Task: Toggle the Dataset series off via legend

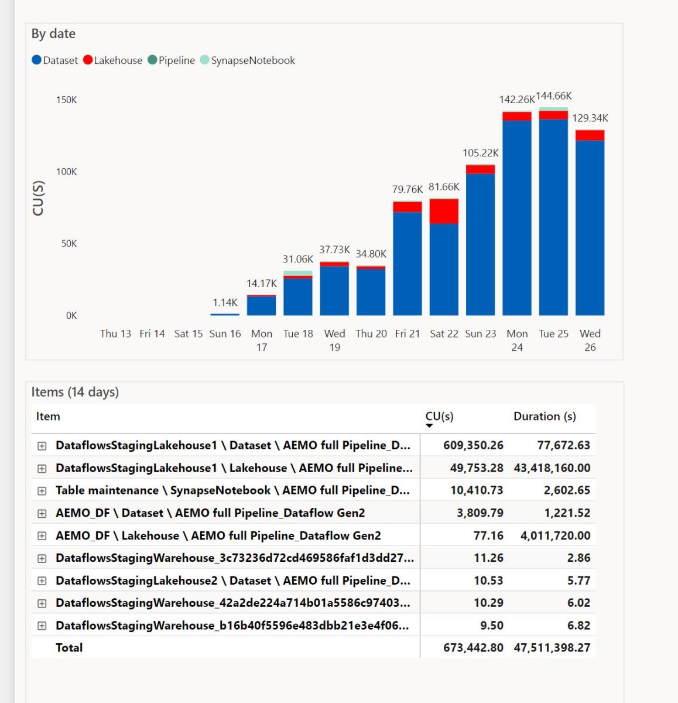Action: [36, 60]
